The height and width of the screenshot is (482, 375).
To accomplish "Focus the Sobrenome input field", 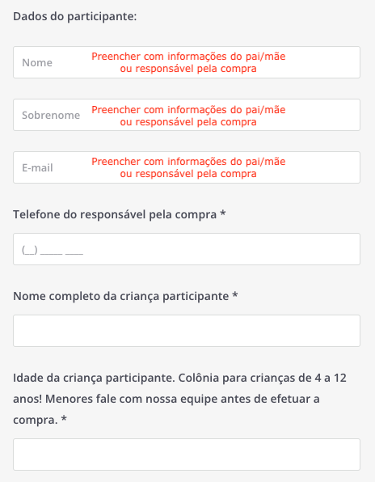I will [187, 115].
